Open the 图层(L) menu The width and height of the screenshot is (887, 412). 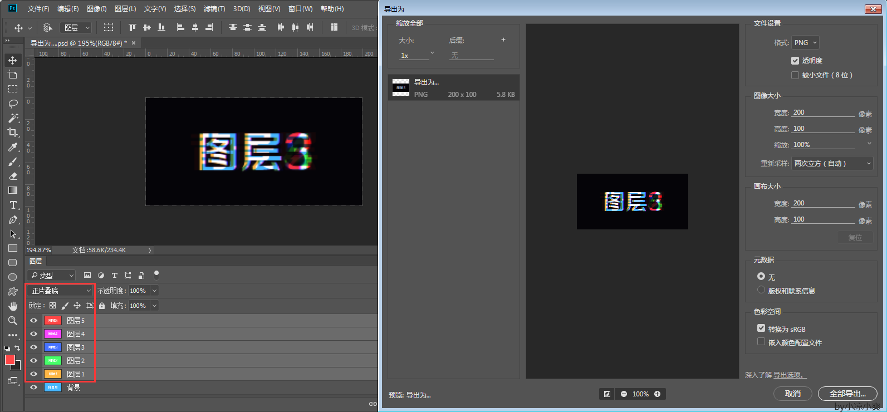[125, 8]
